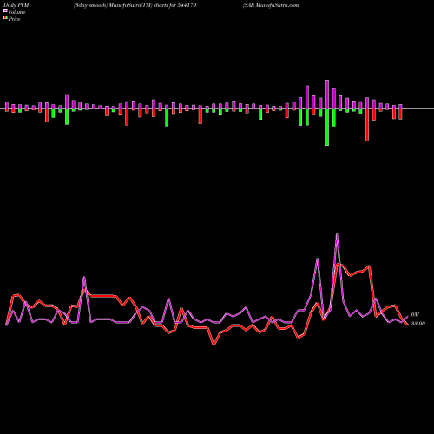Viewport: 434px width, 434px height.
Task: Click the '88.09' price value label
Action: pos(418,324)
